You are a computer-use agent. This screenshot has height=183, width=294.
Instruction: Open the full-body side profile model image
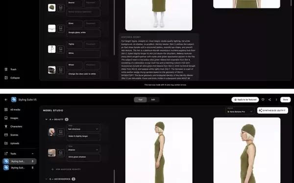click(x=159, y=150)
